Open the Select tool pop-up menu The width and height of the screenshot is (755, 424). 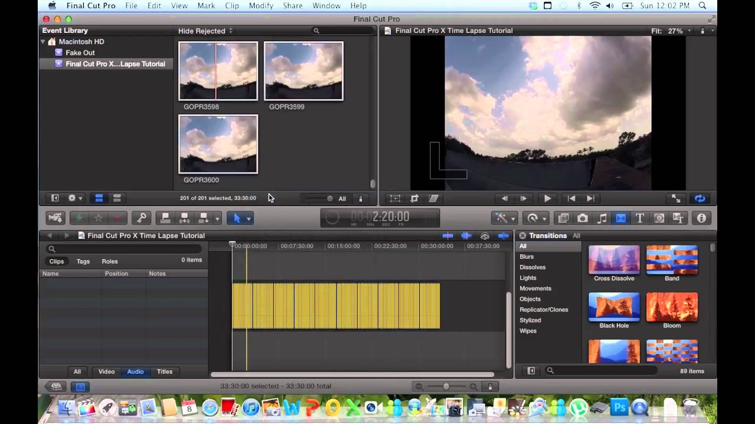coord(239,218)
